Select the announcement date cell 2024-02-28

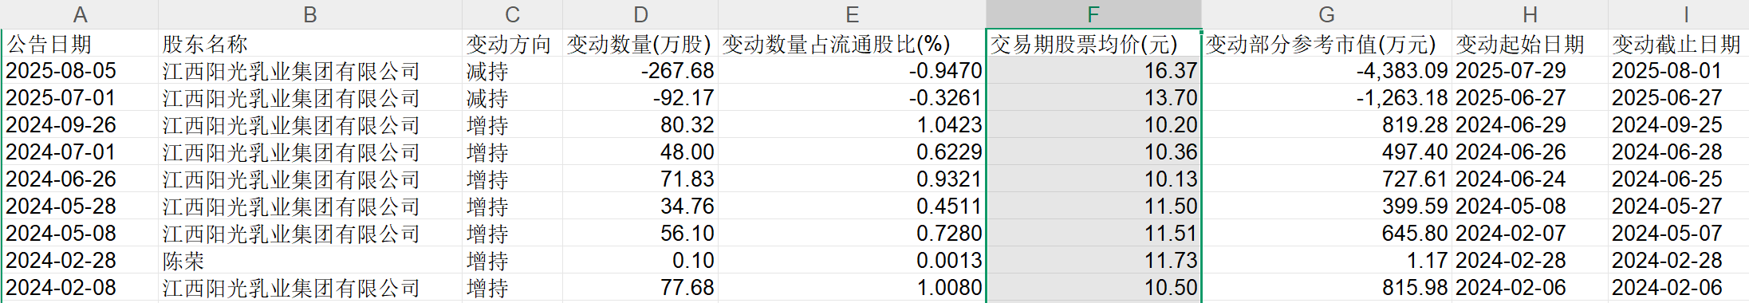coord(80,261)
